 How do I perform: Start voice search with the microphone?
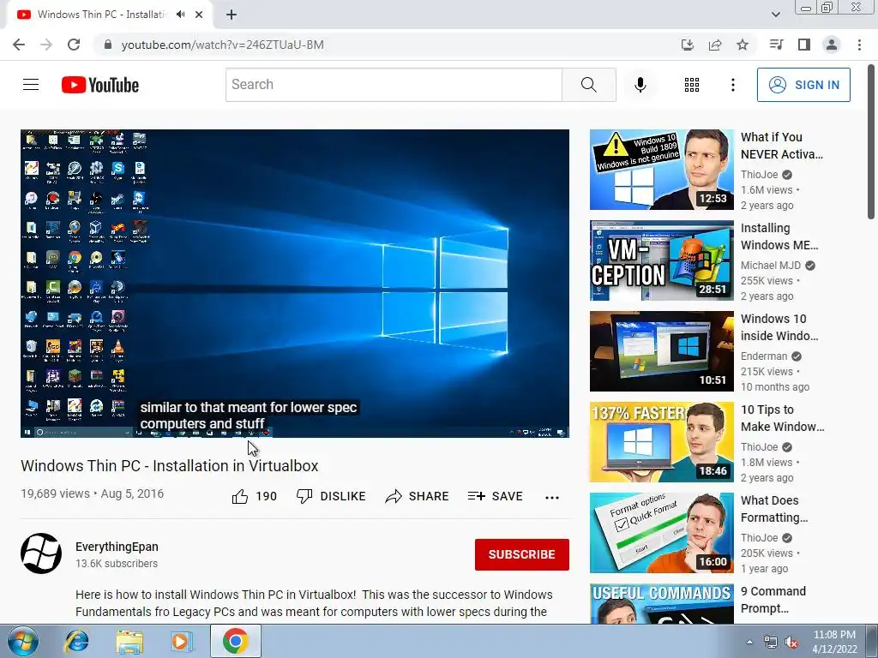coord(640,85)
